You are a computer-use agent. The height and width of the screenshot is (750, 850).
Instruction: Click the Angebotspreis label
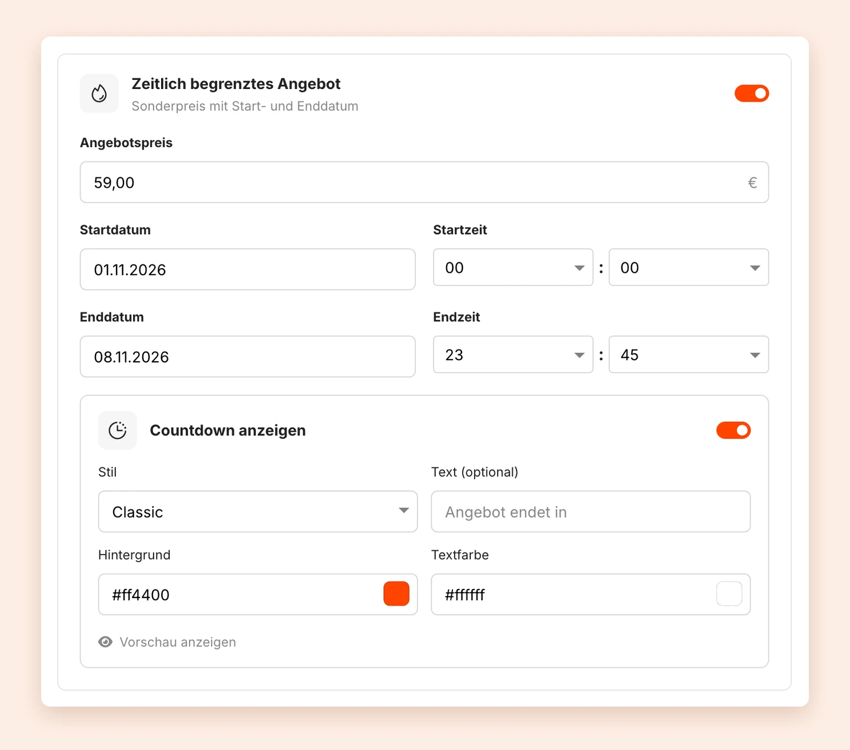pyautogui.click(x=126, y=143)
